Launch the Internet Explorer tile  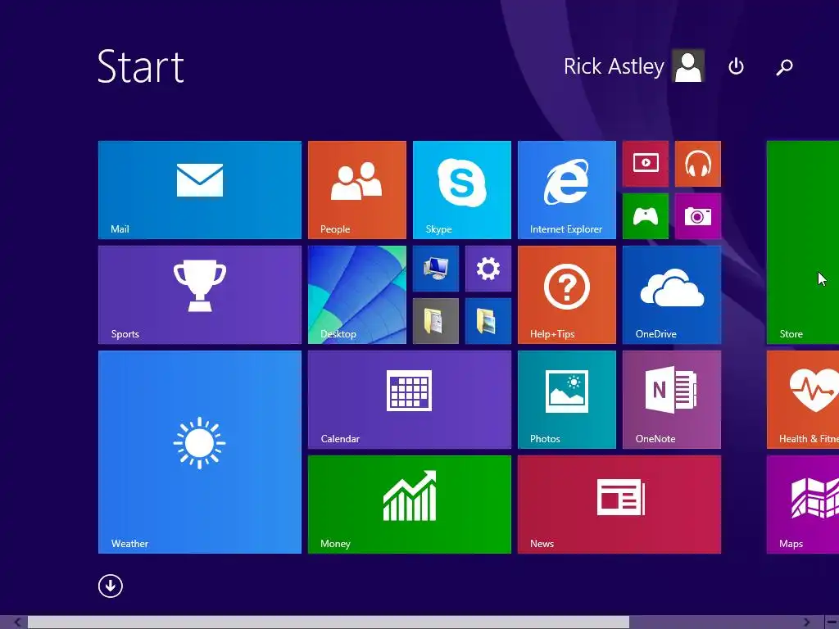(x=567, y=190)
